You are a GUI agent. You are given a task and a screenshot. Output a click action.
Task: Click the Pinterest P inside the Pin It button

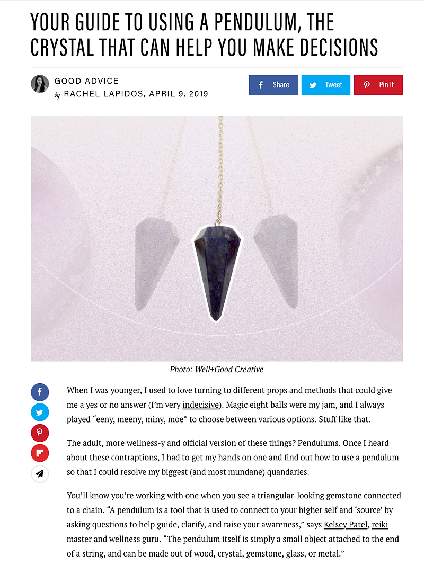tap(366, 85)
